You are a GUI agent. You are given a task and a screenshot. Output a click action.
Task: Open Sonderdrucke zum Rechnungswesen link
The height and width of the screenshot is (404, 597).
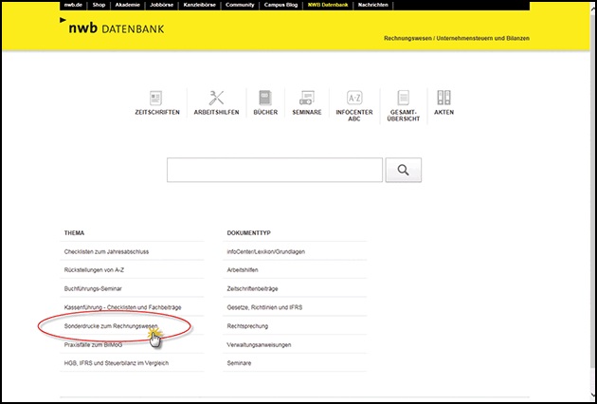[x=110, y=325]
